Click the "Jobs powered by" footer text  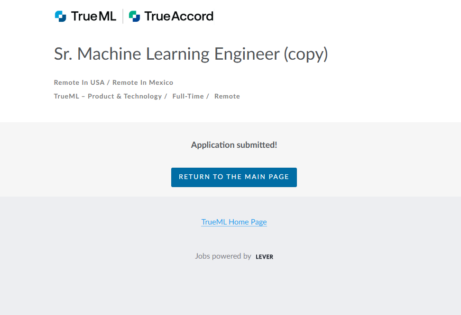point(223,256)
